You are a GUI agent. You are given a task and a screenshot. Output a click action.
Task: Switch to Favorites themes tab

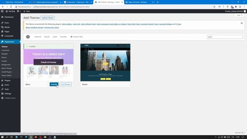coord(63,37)
